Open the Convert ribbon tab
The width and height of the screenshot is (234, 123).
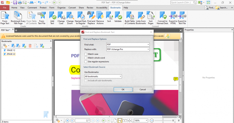tap(72, 8)
